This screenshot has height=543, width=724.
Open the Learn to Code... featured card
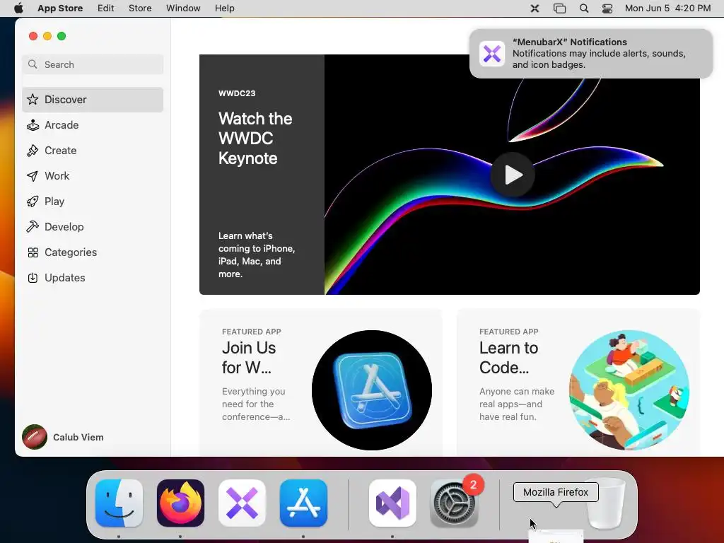[x=578, y=383]
